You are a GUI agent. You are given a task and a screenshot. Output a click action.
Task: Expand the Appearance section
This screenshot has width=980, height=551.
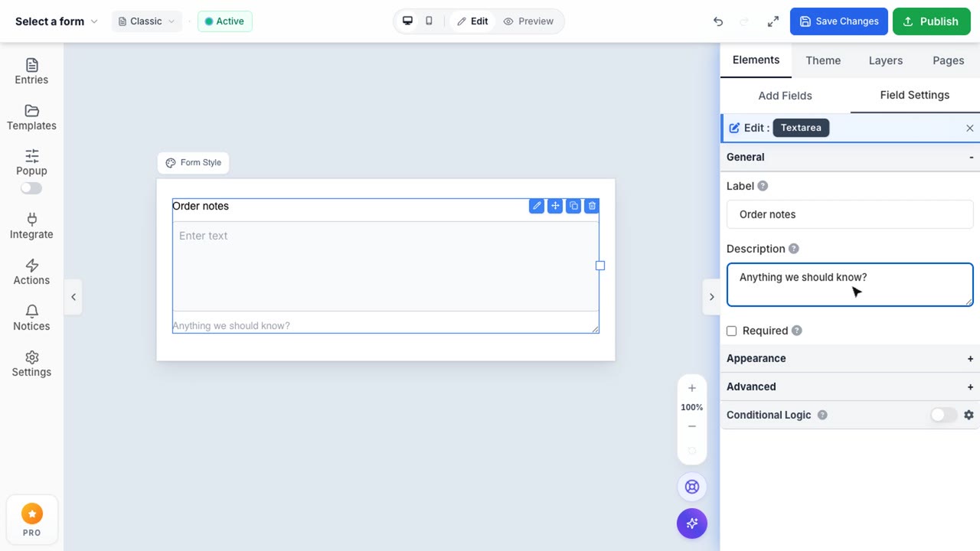[x=850, y=358]
